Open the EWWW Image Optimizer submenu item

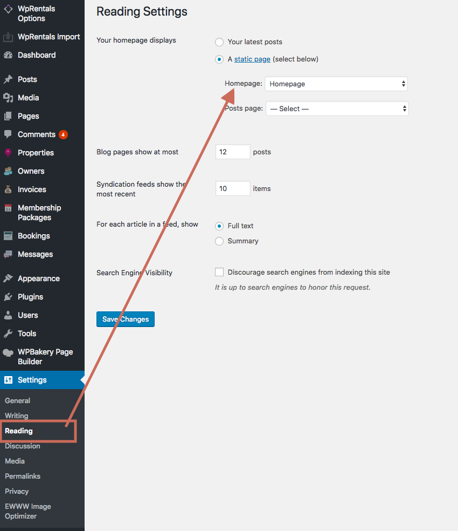(28, 512)
